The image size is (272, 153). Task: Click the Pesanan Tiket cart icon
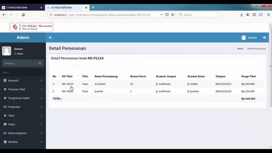pos(5,89)
